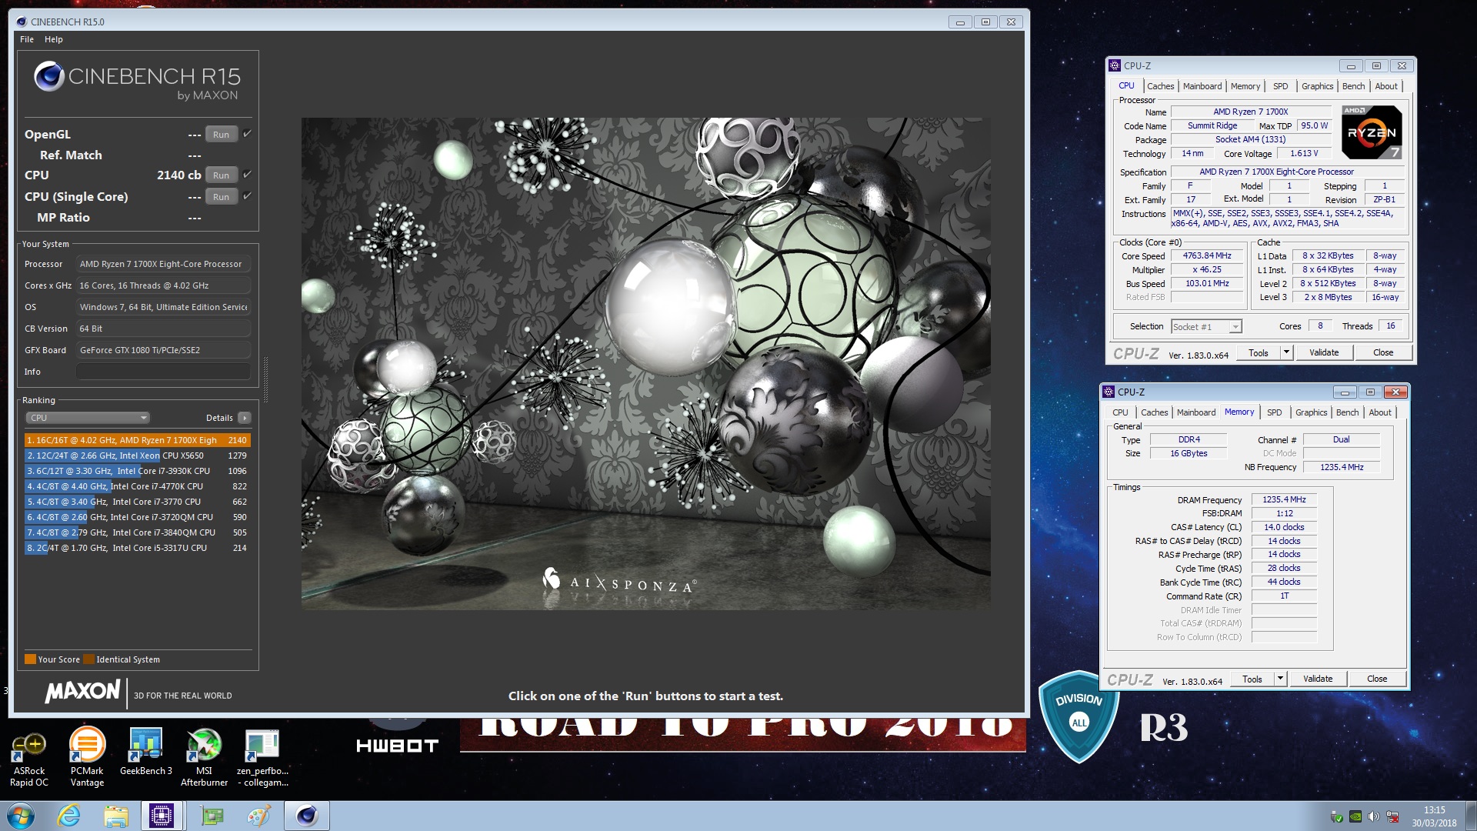The height and width of the screenshot is (831, 1477).
Task: Click the volume speaker tray icon
Action: pos(1374,816)
